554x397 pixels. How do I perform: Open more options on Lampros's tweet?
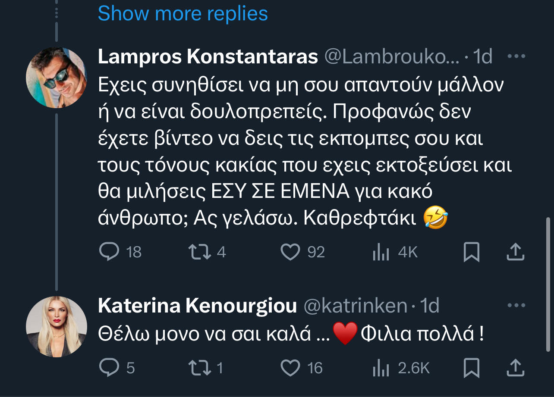coord(516,56)
